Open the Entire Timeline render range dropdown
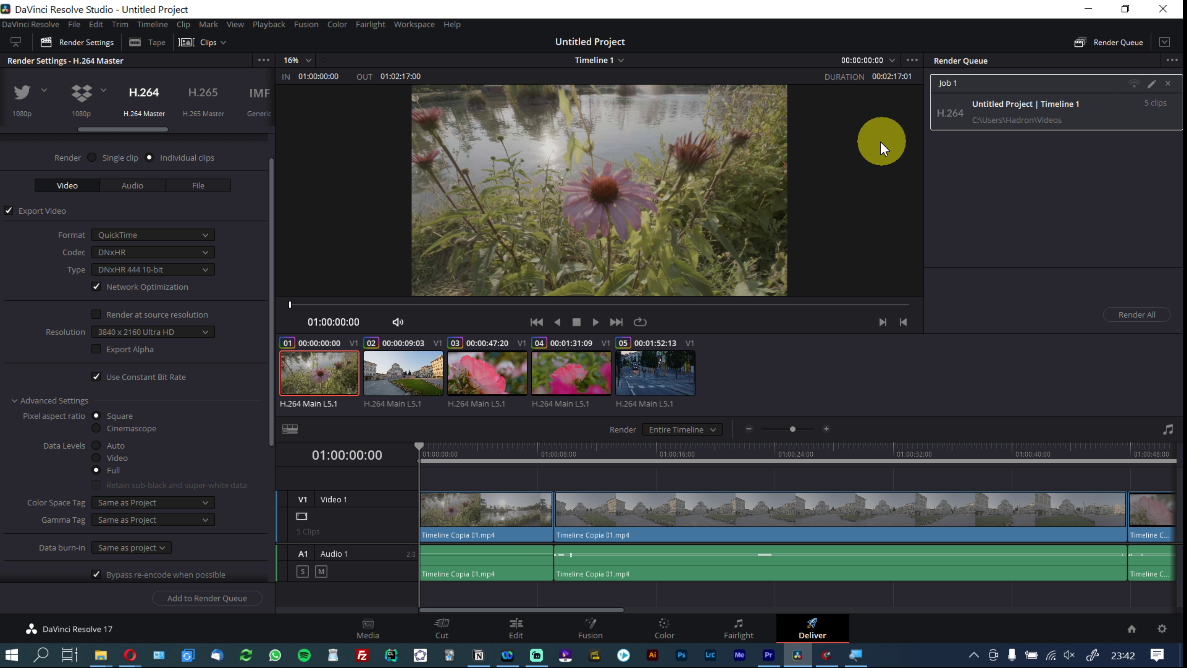Screen dimensions: 1187x668 (x=682, y=430)
